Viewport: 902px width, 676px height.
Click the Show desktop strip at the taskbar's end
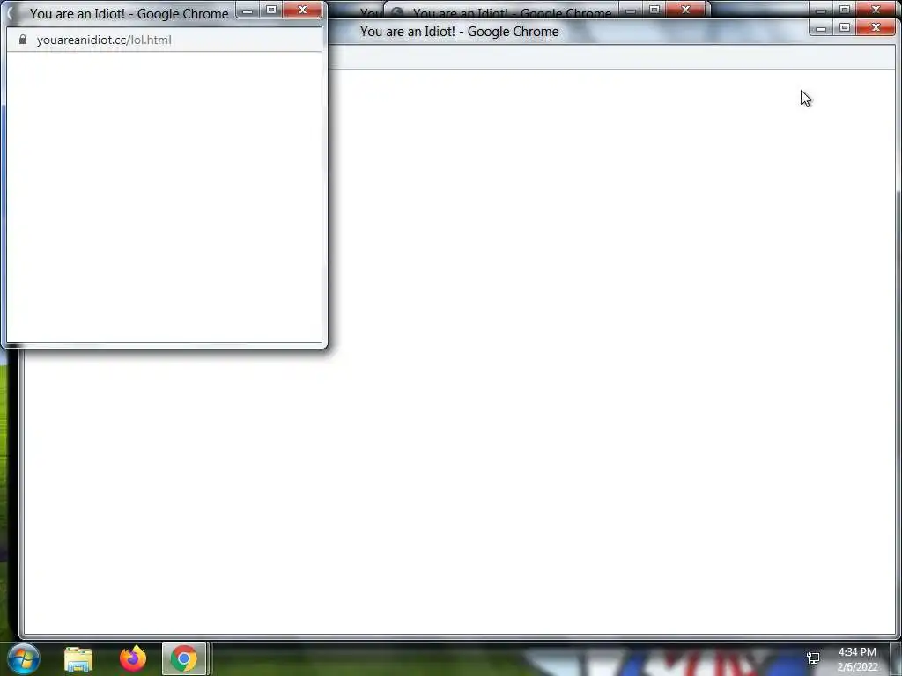pos(896,658)
